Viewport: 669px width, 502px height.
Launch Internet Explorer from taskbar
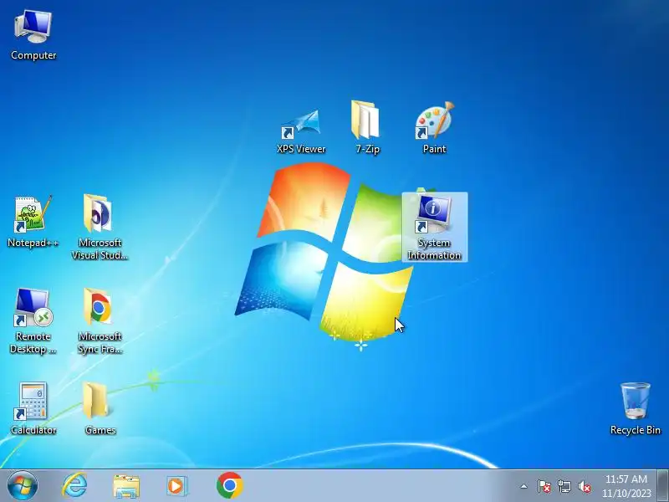coord(74,486)
